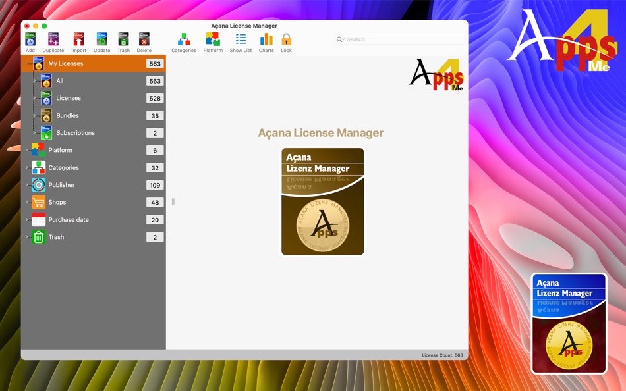Click the My Licenses sidebar icon

(x=38, y=63)
